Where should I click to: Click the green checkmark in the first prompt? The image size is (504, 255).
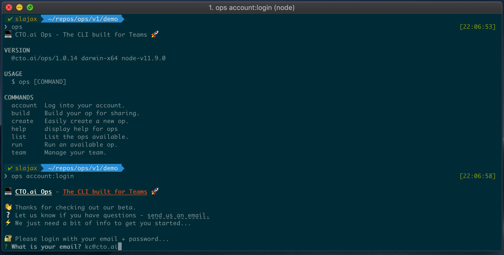point(10,19)
